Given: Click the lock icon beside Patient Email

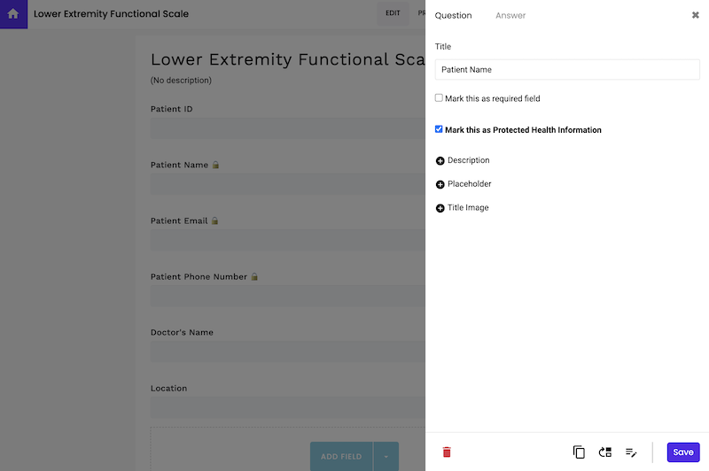Looking at the screenshot, I should pos(214,221).
